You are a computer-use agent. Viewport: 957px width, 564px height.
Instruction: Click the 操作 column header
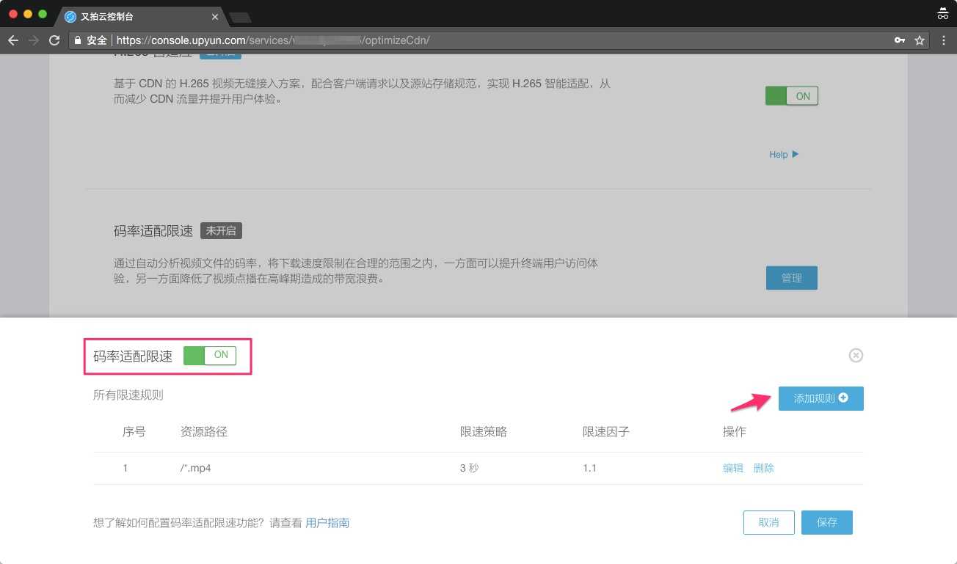[x=735, y=432]
